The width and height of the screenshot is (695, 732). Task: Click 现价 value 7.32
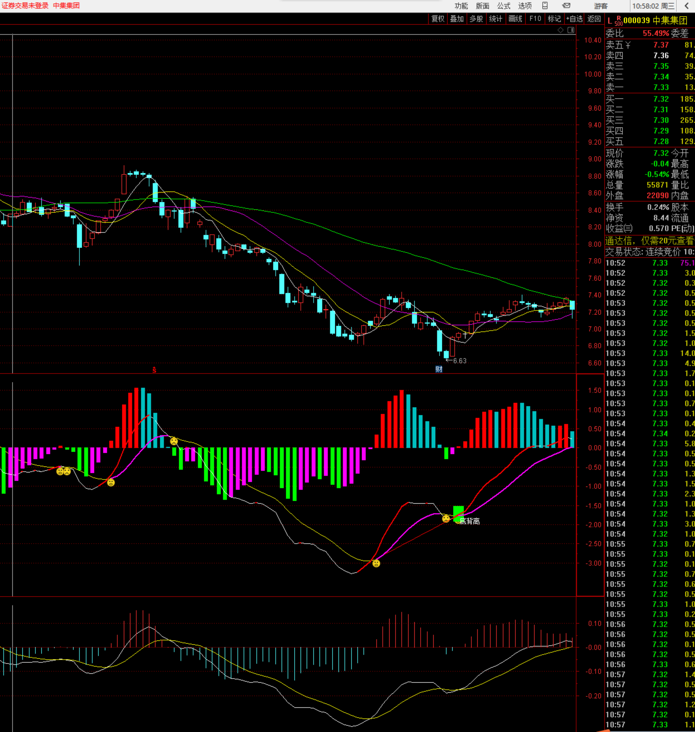pos(661,153)
